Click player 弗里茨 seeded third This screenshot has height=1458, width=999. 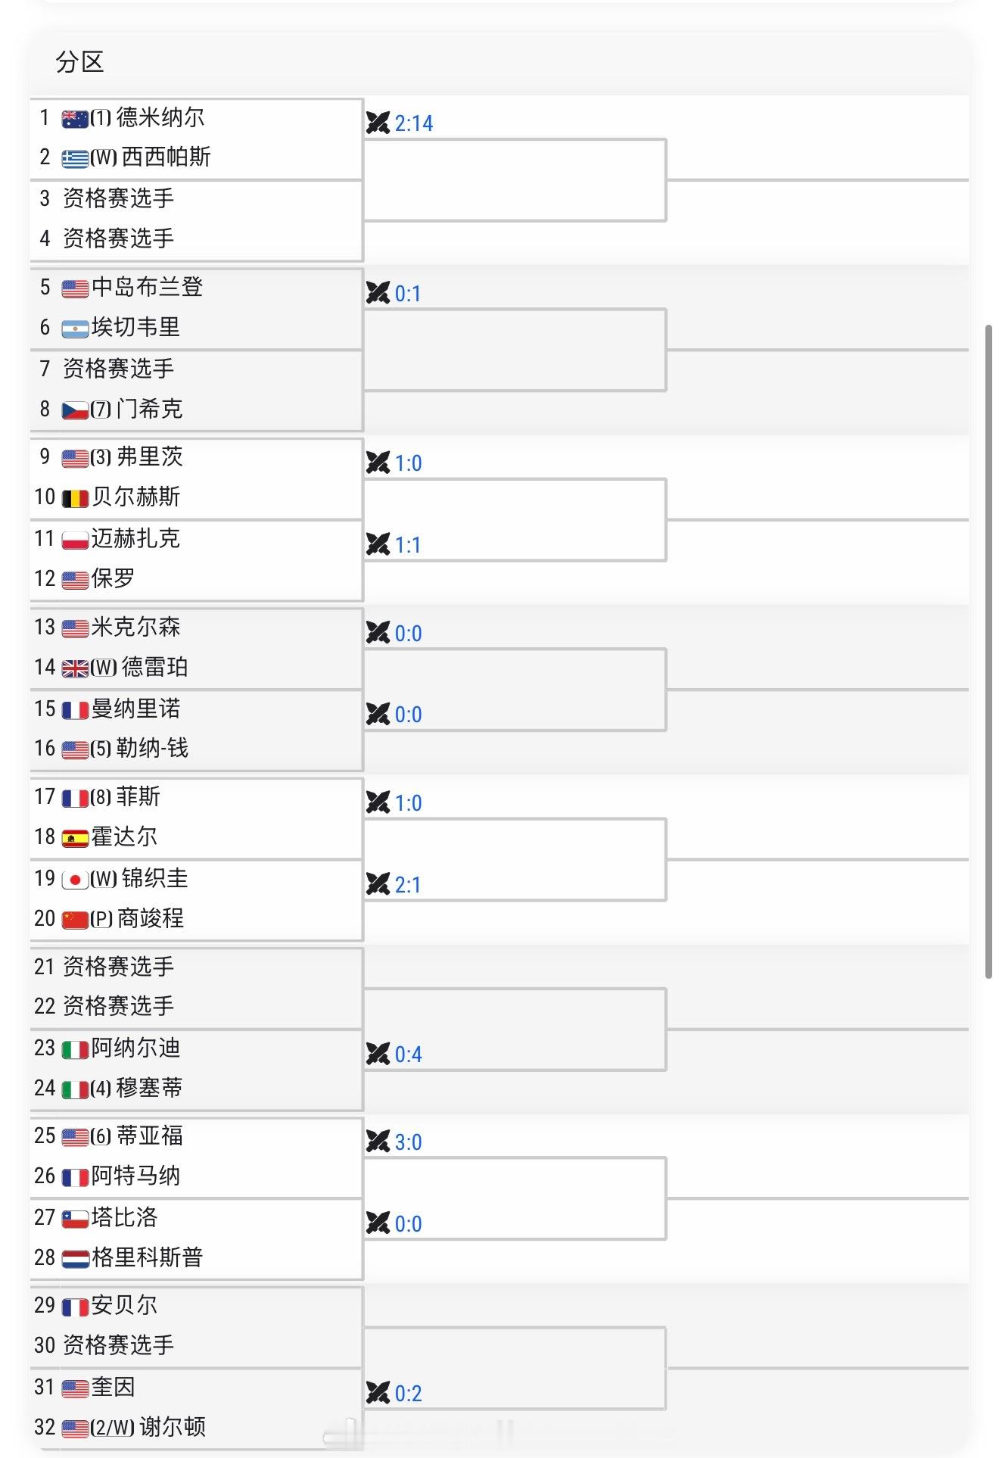pos(149,457)
